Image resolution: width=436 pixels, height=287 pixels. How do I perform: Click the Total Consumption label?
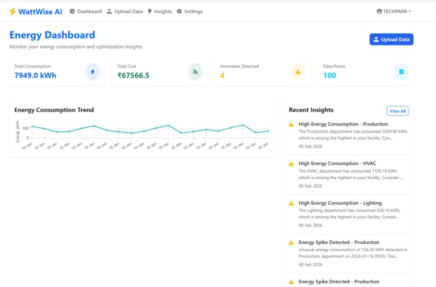[x=32, y=66]
